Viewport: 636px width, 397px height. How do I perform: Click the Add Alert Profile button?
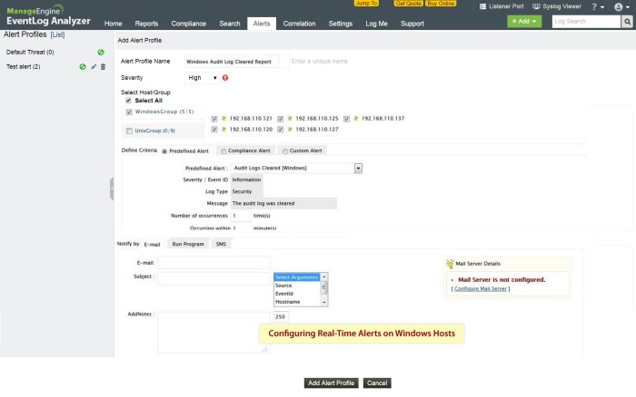point(331,382)
